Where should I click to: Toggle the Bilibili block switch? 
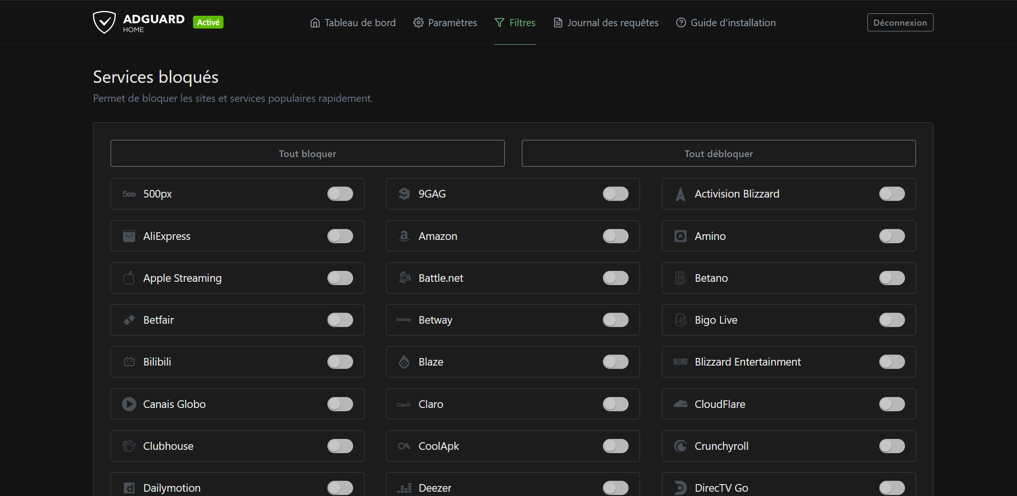click(x=340, y=362)
